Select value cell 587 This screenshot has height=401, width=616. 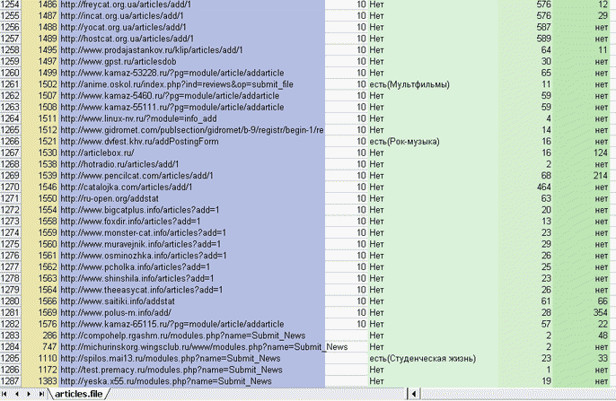pyautogui.click(x=525, y=27)
